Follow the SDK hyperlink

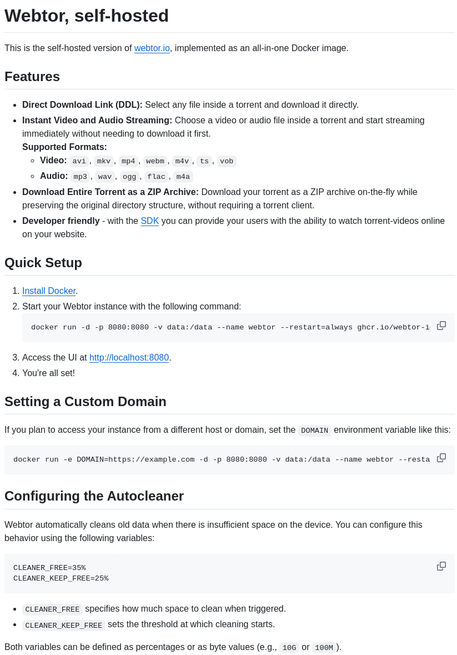(149, 221)
